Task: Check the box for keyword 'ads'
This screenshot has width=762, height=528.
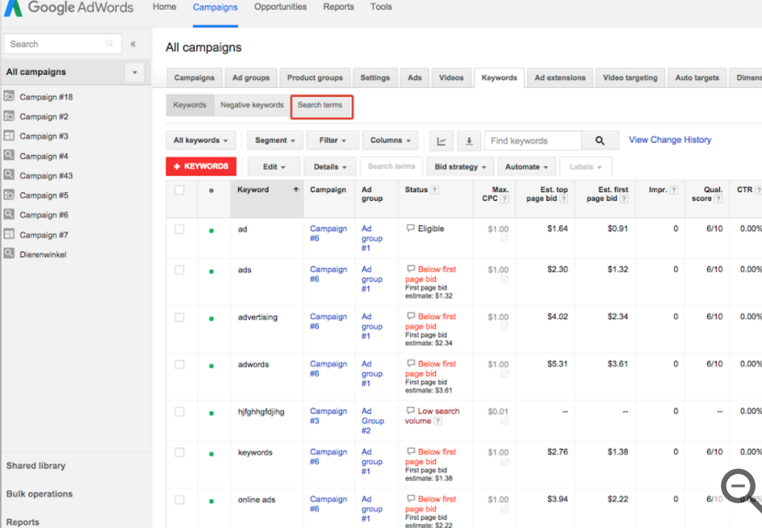Action: click(179, 270)
